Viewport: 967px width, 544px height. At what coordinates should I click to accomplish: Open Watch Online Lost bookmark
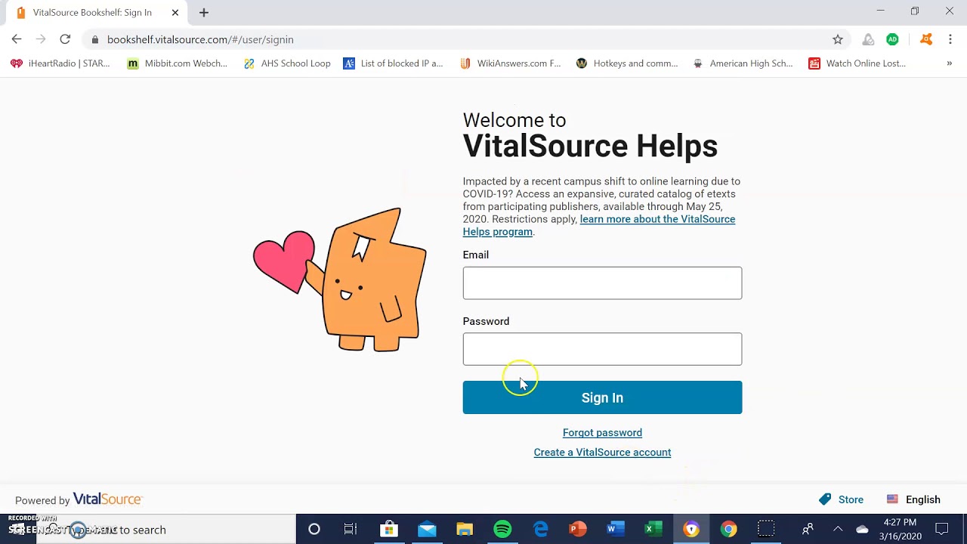click(x=857, y=63)
